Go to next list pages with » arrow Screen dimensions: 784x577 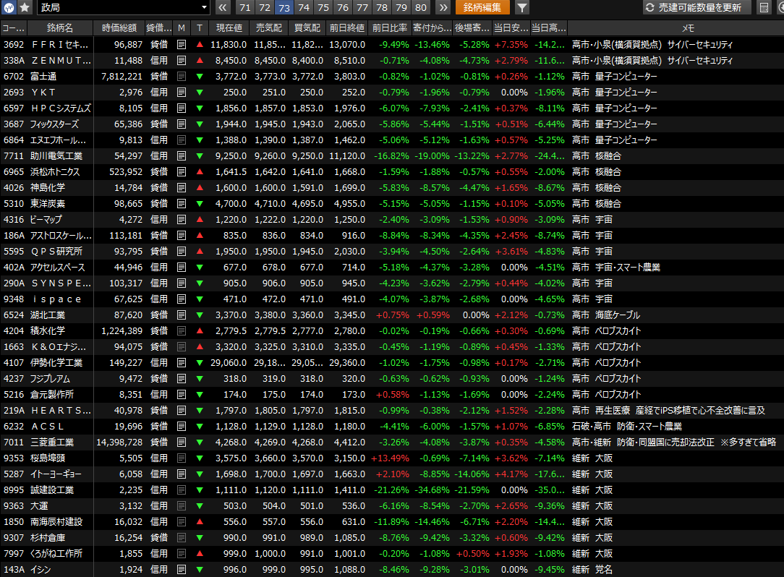tap(443, 7)
